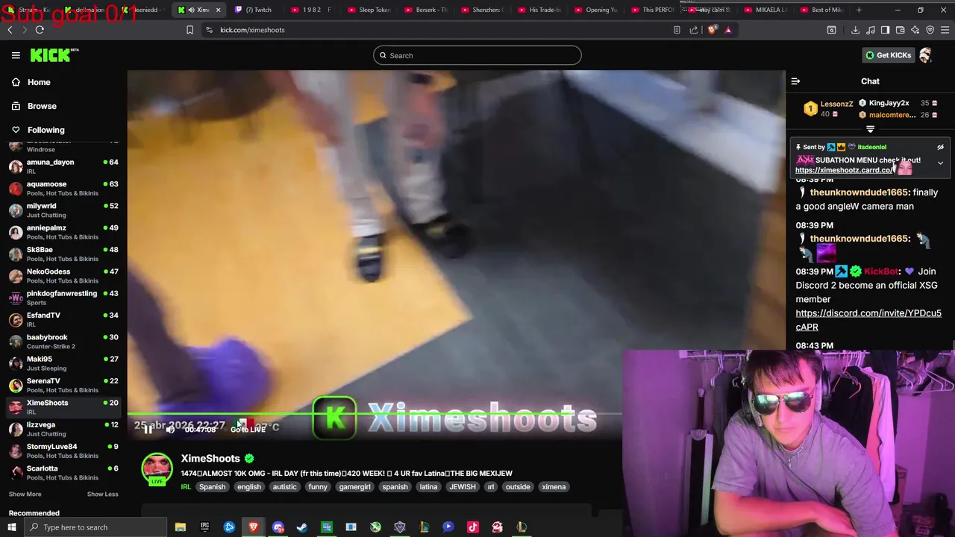Click KingJayy2x on the leaderboard
Viewport: 955px width, 537px height.
pyautogui.click(x=889, y=103)
